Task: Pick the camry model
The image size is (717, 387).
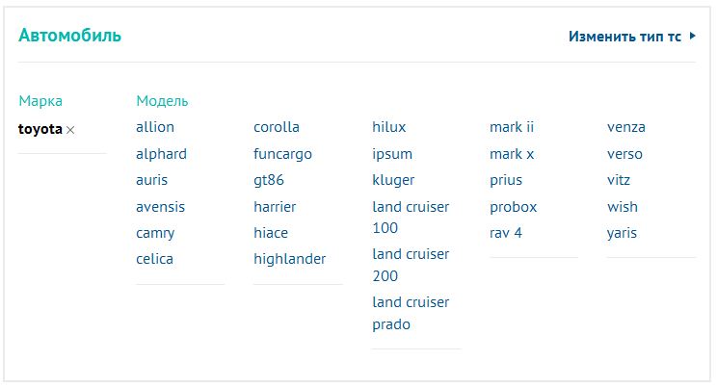Action: click(155, 233)
